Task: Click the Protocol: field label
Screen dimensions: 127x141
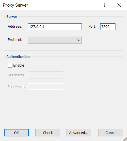Action: point(15,40)
